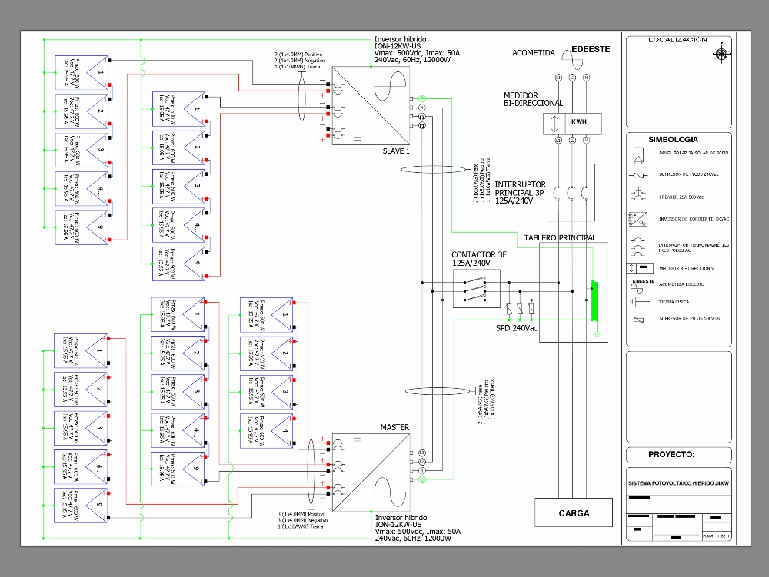Click the 'MEDIDOR BI-DIRECCIONAL' diagram label

pos(533,99)
